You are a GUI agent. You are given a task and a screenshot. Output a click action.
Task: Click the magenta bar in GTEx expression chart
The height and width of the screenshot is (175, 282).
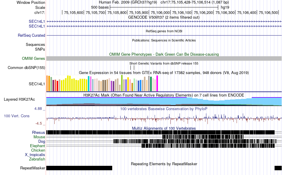(157, 84)
